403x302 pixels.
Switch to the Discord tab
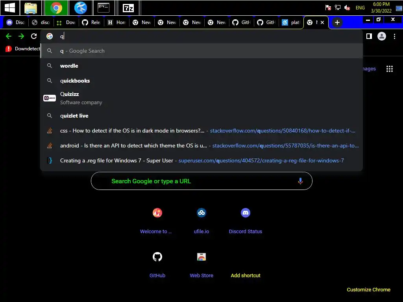16,22
